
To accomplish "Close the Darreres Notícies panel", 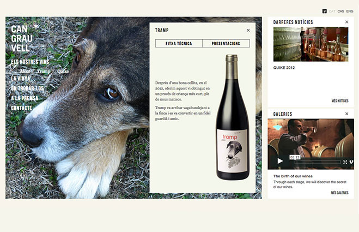I will tap(346, 22).
